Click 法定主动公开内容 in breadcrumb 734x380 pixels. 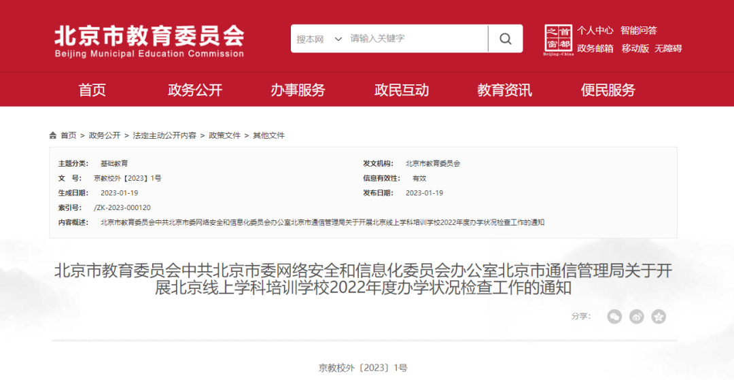click(164, 135)
